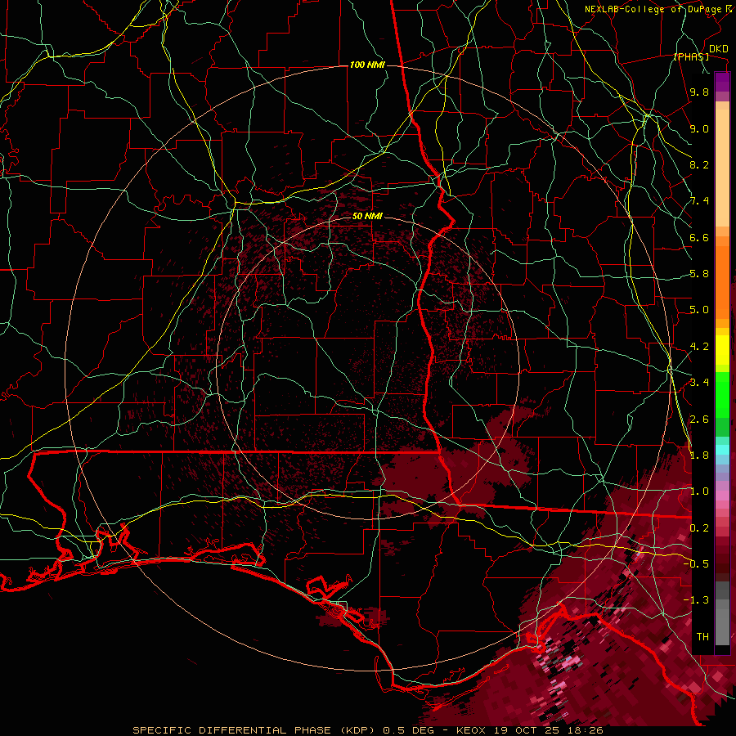The image size is (736, 736).
Task: Click the -0.5 scale value
Action: click(697, 563)
